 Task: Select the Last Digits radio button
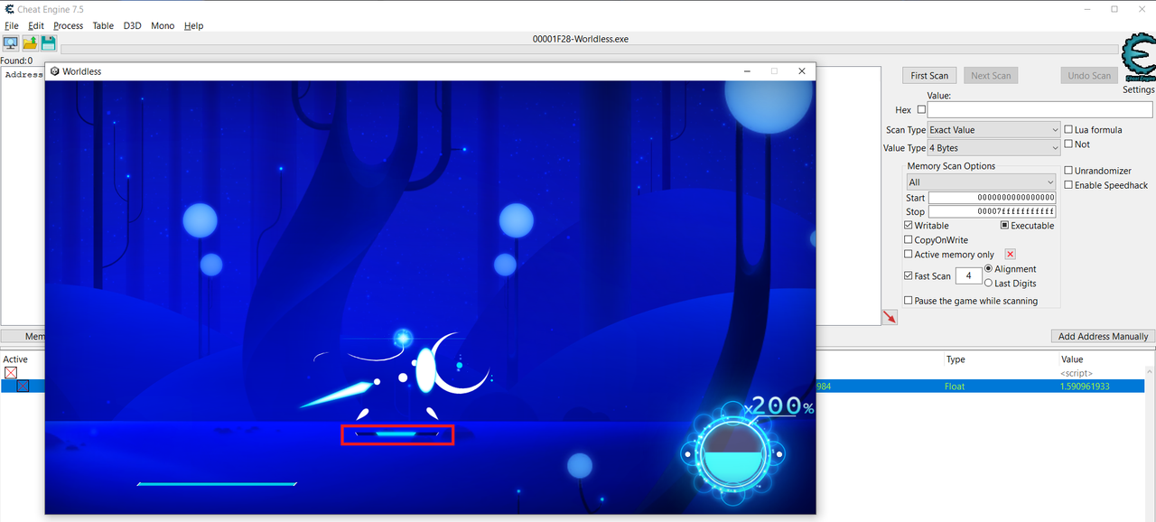988,284
